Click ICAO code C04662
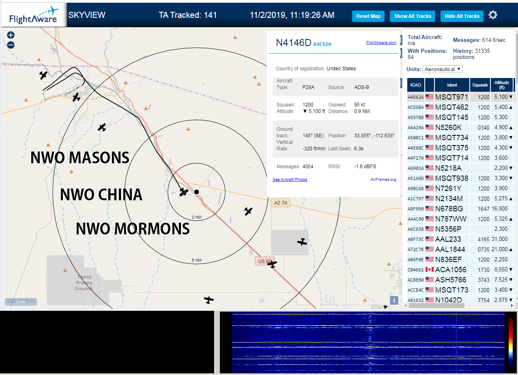The width and height of the screenshot is (518, 375). (x=415, y=270)
